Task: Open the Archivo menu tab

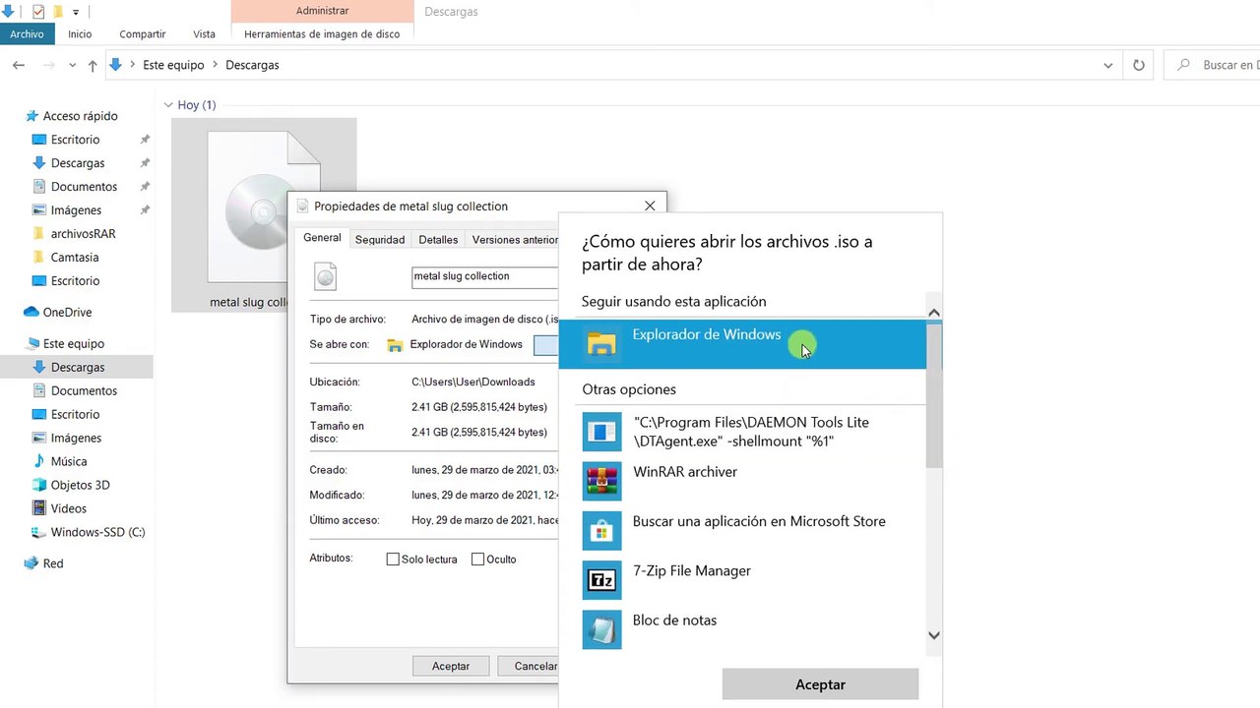Action: pyautogui.click(x=28, y=34)
